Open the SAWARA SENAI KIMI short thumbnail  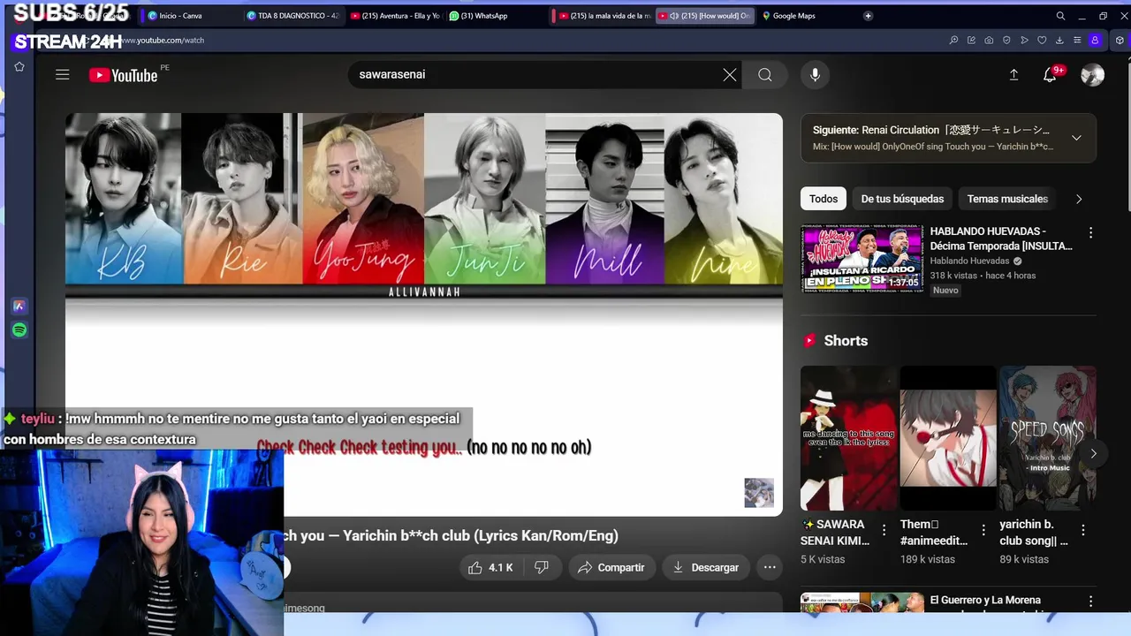(849, 437)
